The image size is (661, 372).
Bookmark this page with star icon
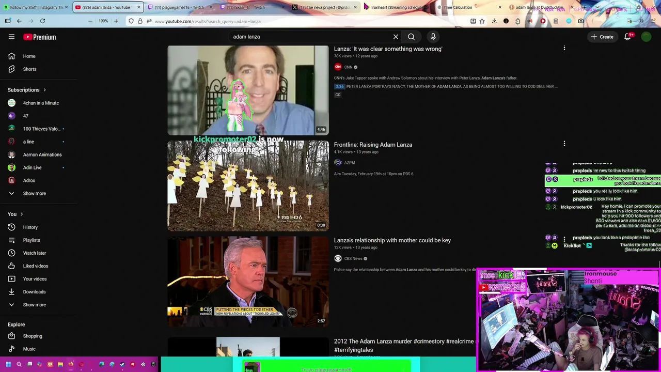(482, 21)
